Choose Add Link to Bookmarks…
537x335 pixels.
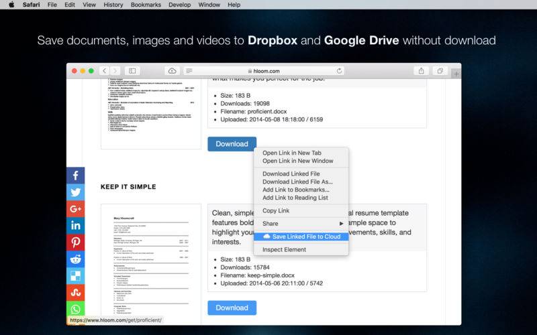pos(301,190)
